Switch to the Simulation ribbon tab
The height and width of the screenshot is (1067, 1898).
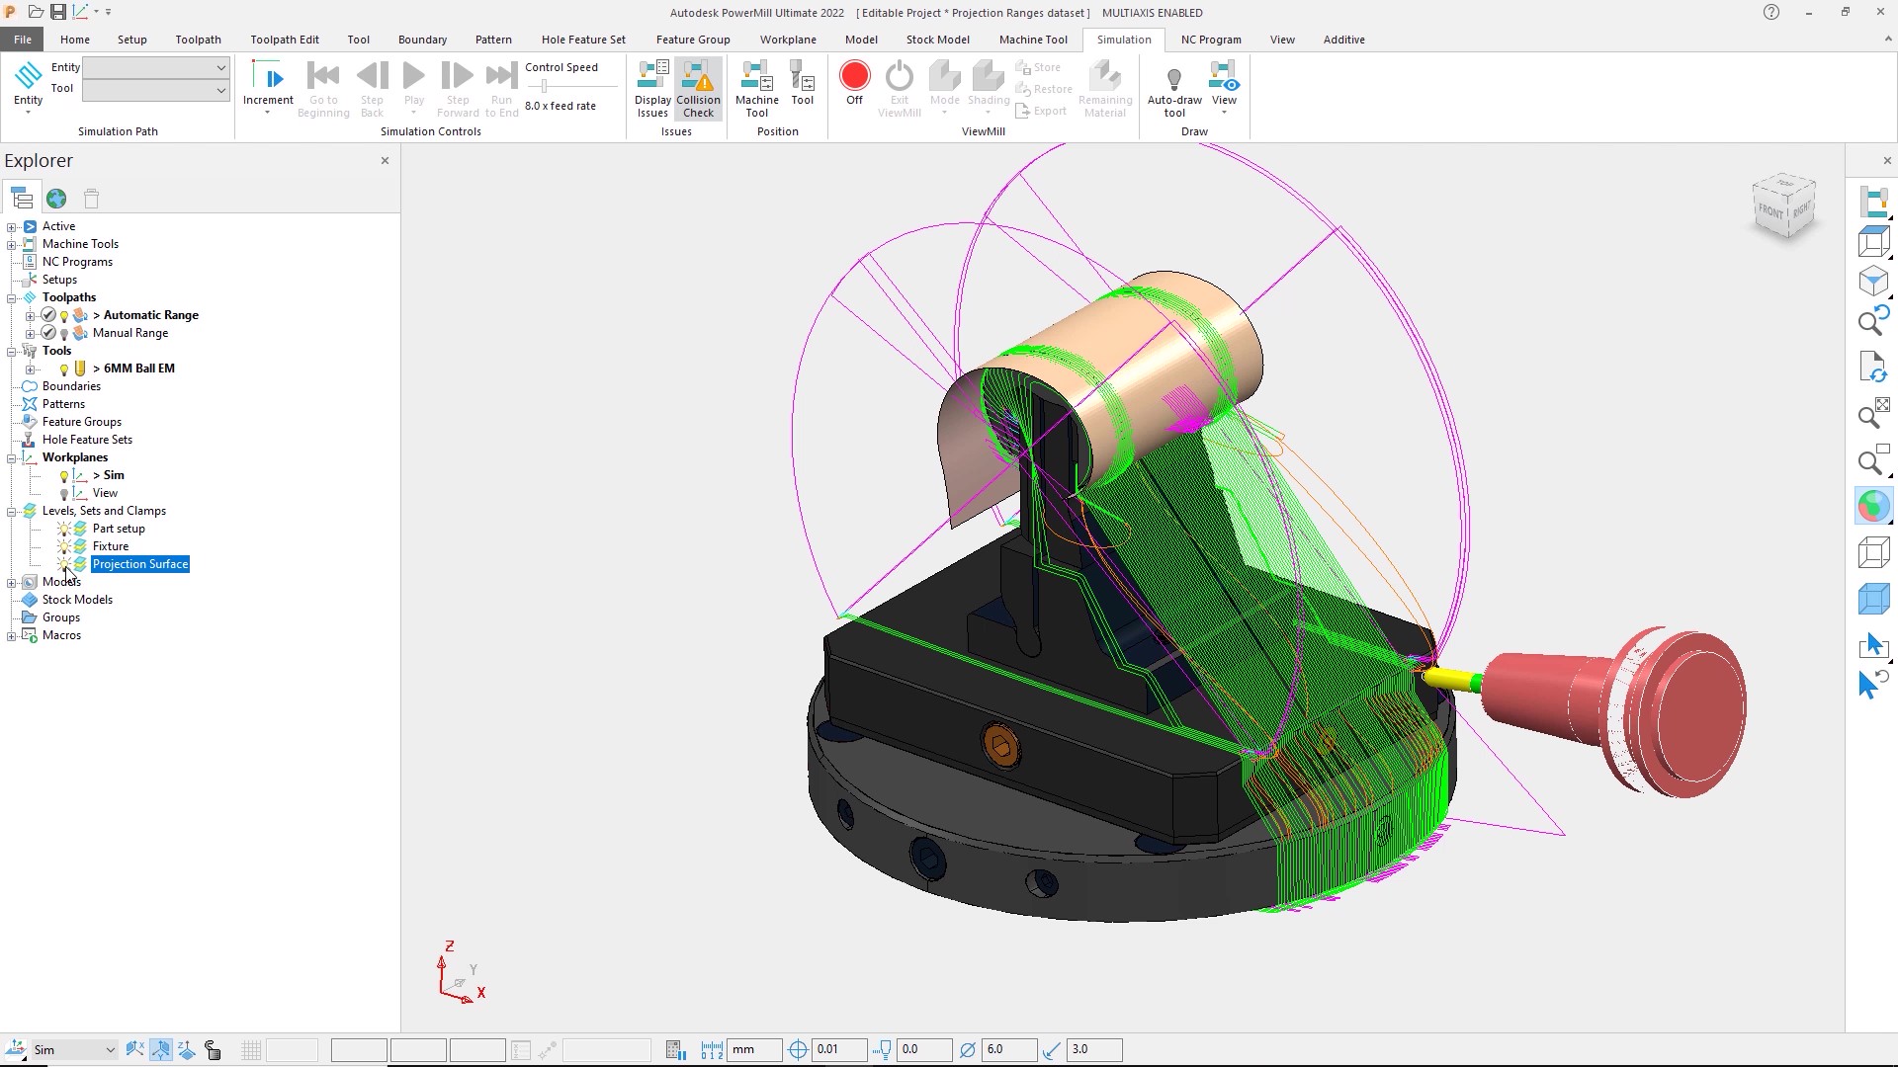[1123, 40]
